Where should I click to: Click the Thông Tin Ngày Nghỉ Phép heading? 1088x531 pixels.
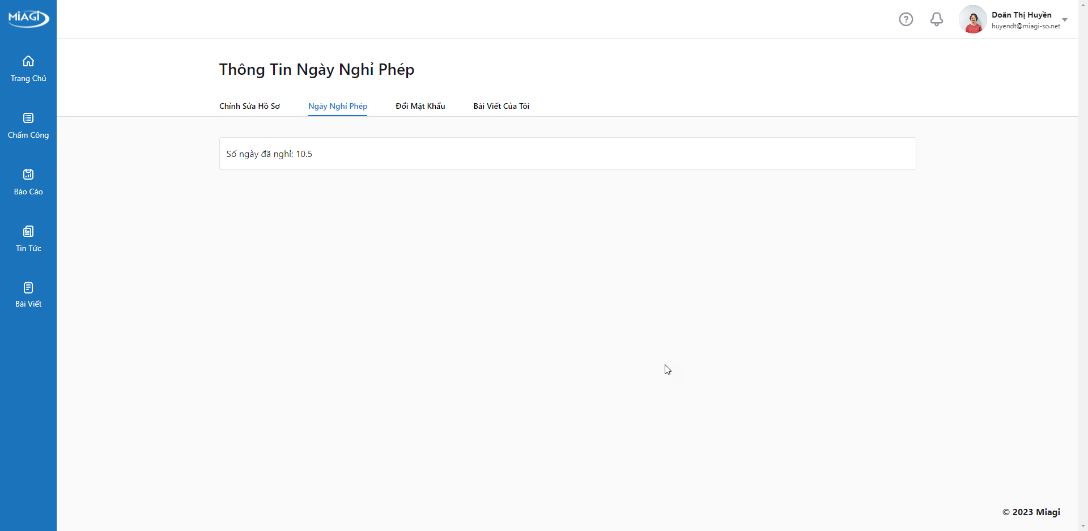(317, 69)
